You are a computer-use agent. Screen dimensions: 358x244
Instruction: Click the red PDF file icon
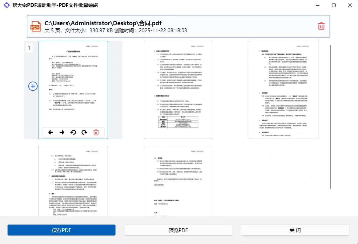[x=35, y=26]
